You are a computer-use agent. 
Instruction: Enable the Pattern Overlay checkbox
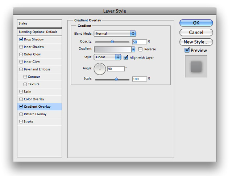tap(21, 114)
